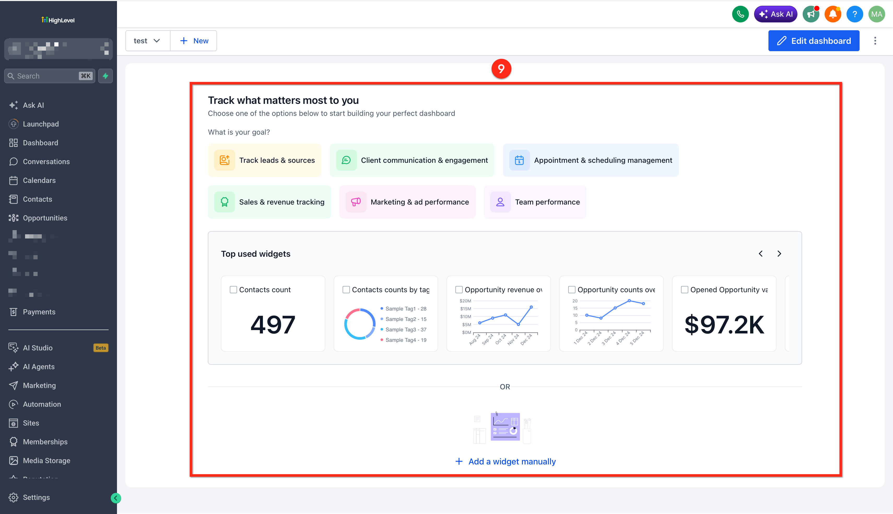Screen dimensions: 893x514
Task: Click the blue help question mark icon
Action: tap(855, 14)
